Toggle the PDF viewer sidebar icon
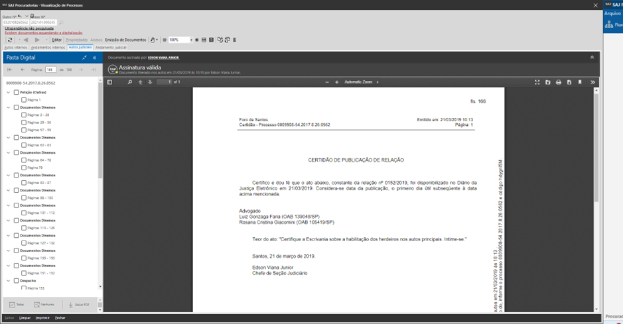The height and width of the screenshot is (324, 623). point(110,82)
